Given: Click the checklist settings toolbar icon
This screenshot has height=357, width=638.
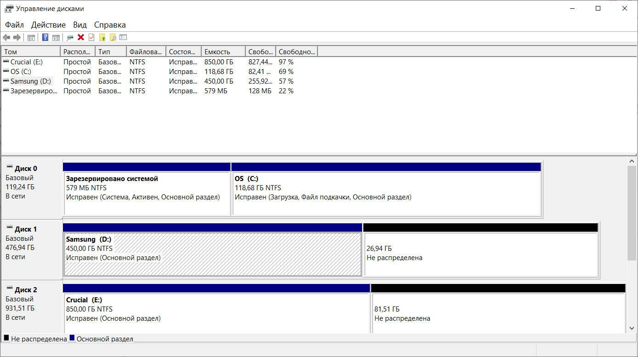Looking at the screenshot, I should coord(123,37).
